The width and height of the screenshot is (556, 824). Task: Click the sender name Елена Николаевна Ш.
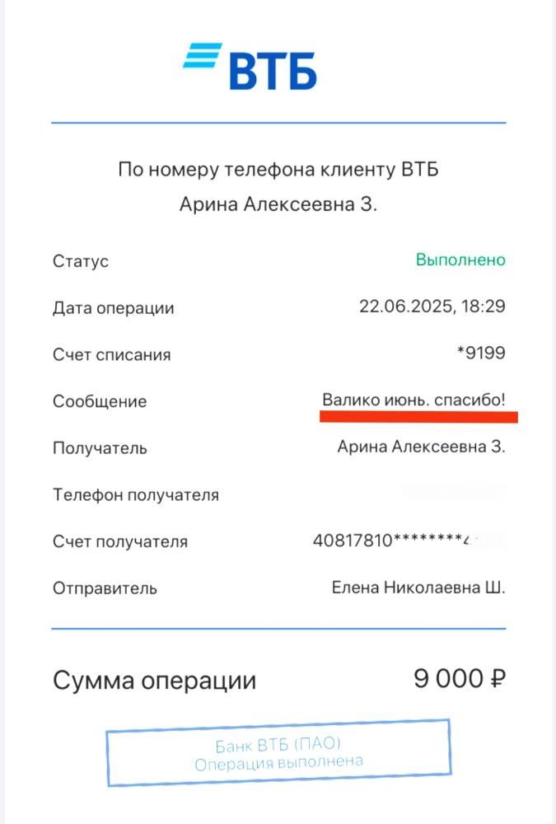coord(418,587)
